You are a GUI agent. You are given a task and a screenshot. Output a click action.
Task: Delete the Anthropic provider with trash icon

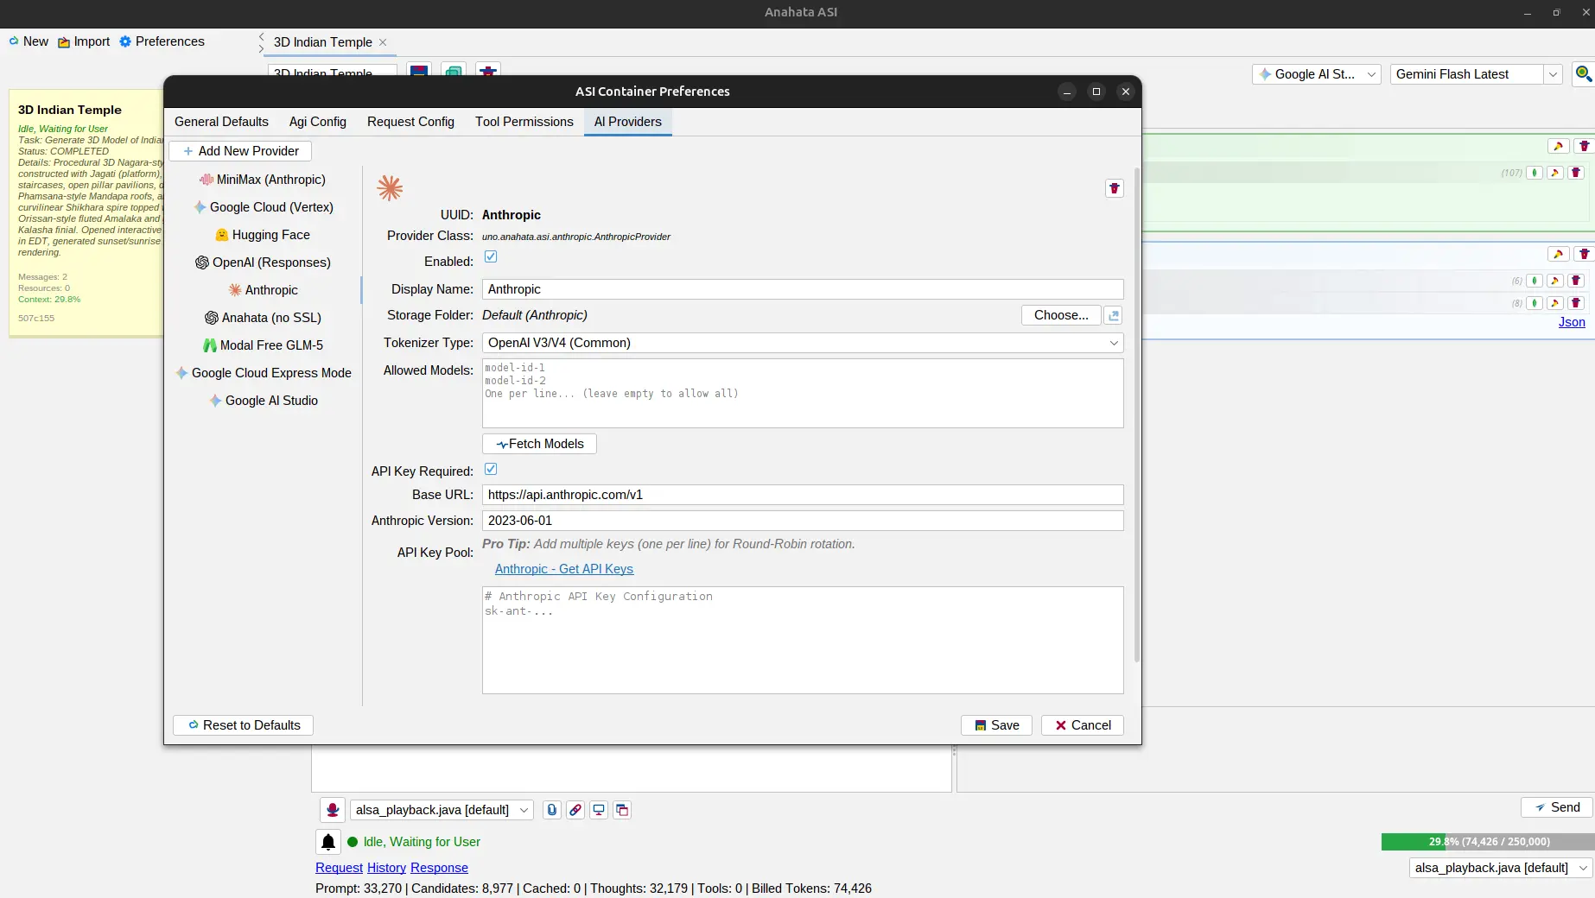click(1114, 188)
